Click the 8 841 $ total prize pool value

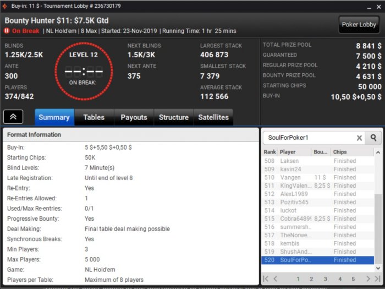click(x=369, y=46)
